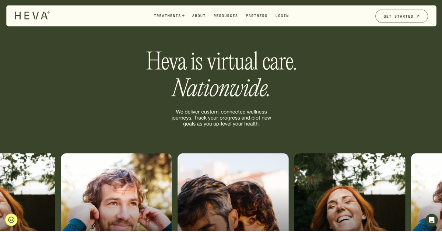Click the HEVA logo
This screenshot has height=232, width=442.
(32, 15)
